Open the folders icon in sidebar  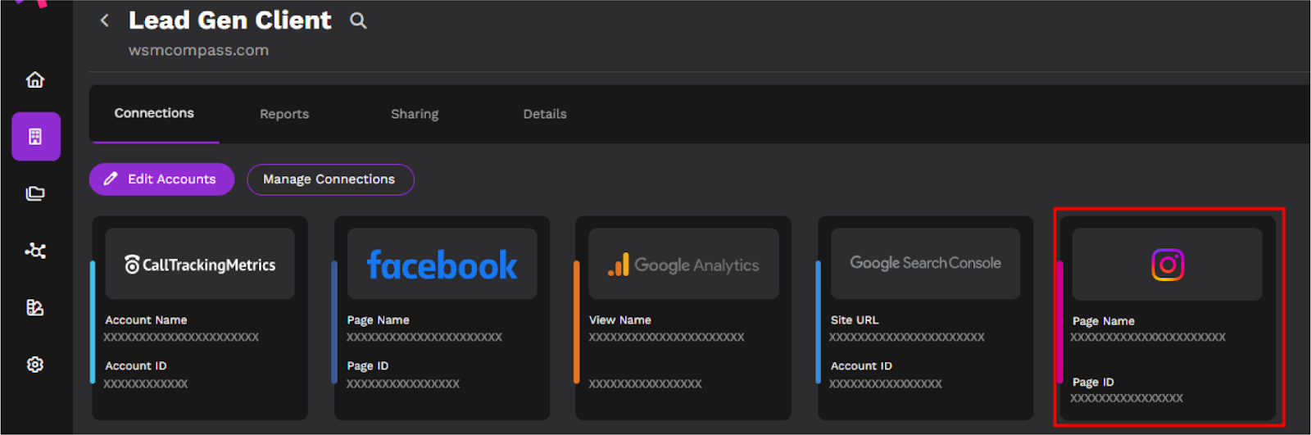(35, 193)
